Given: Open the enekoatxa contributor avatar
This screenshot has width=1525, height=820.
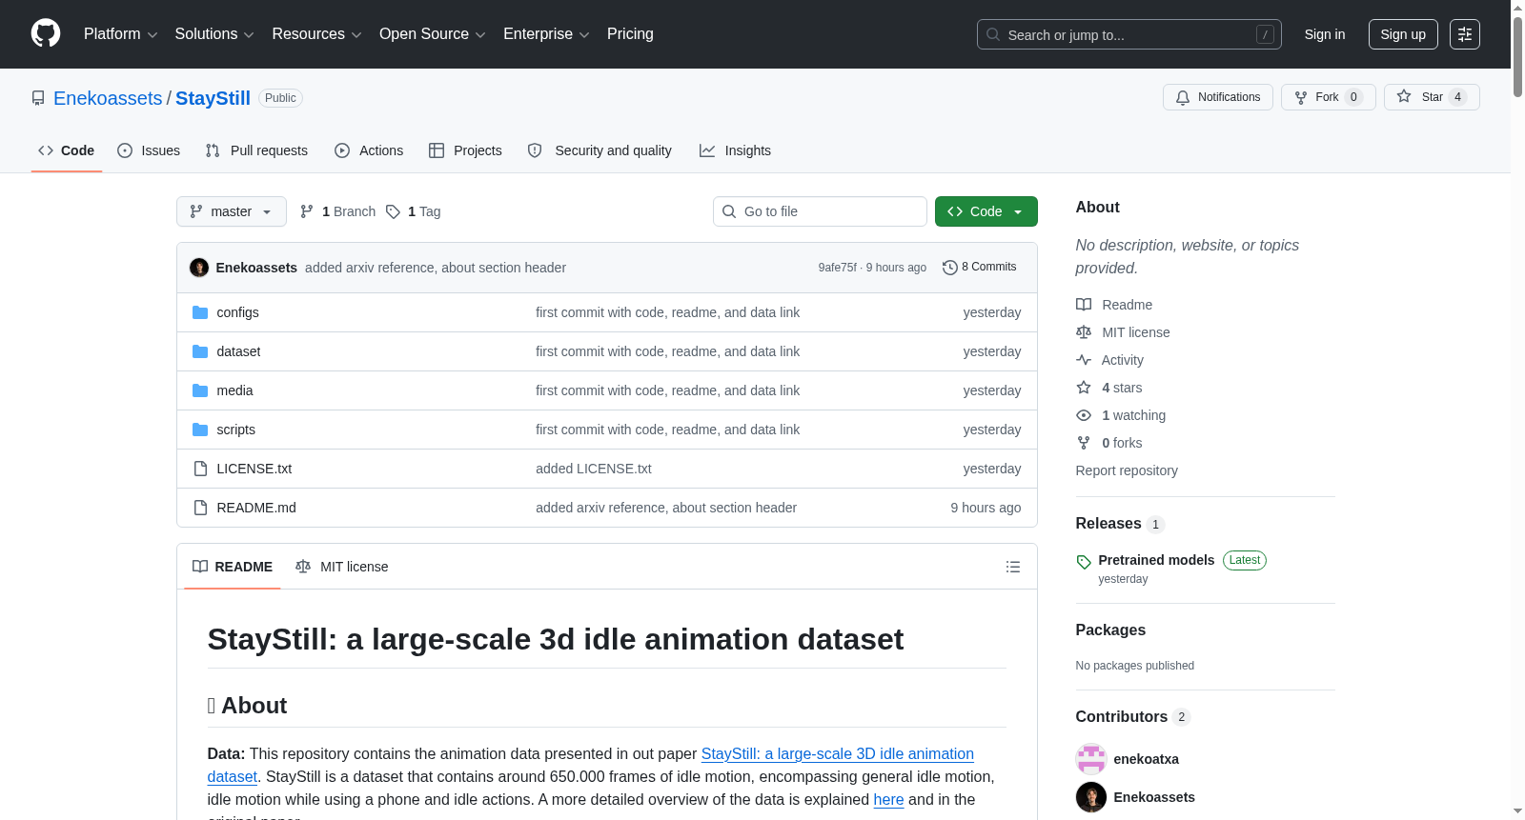Looking at the screenshot, I should tap(1090, 759).
